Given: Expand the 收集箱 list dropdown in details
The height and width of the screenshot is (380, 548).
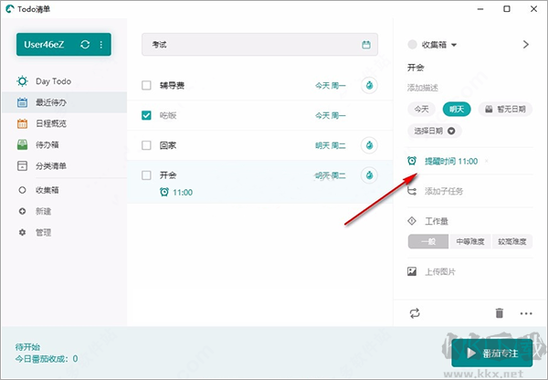Looking at the screenshot, I should [x=454, y=45].
